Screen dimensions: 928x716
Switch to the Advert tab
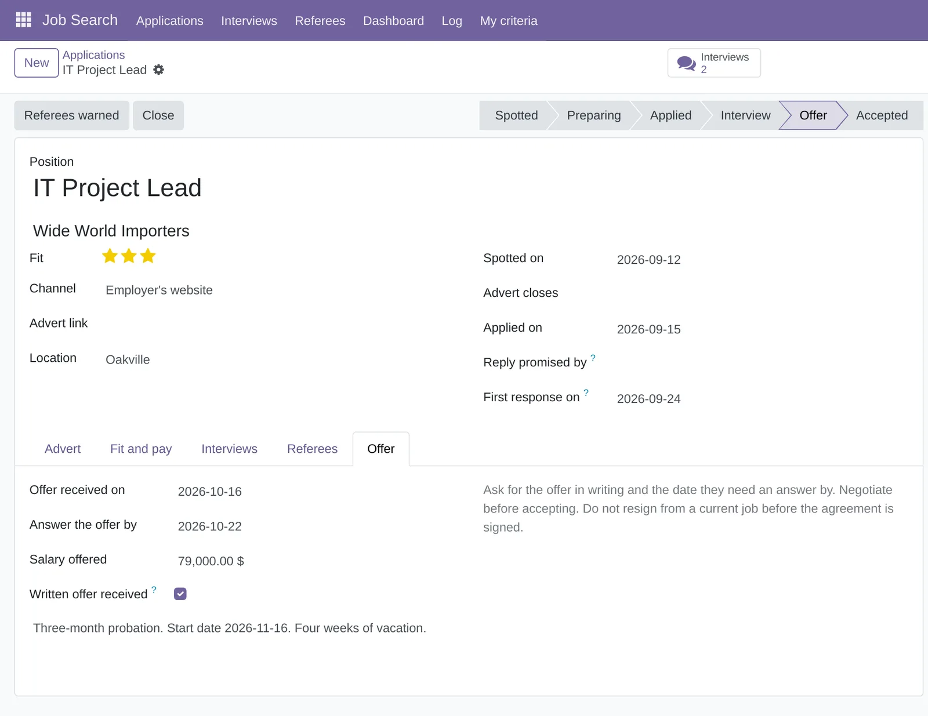[x=63, y=449]
